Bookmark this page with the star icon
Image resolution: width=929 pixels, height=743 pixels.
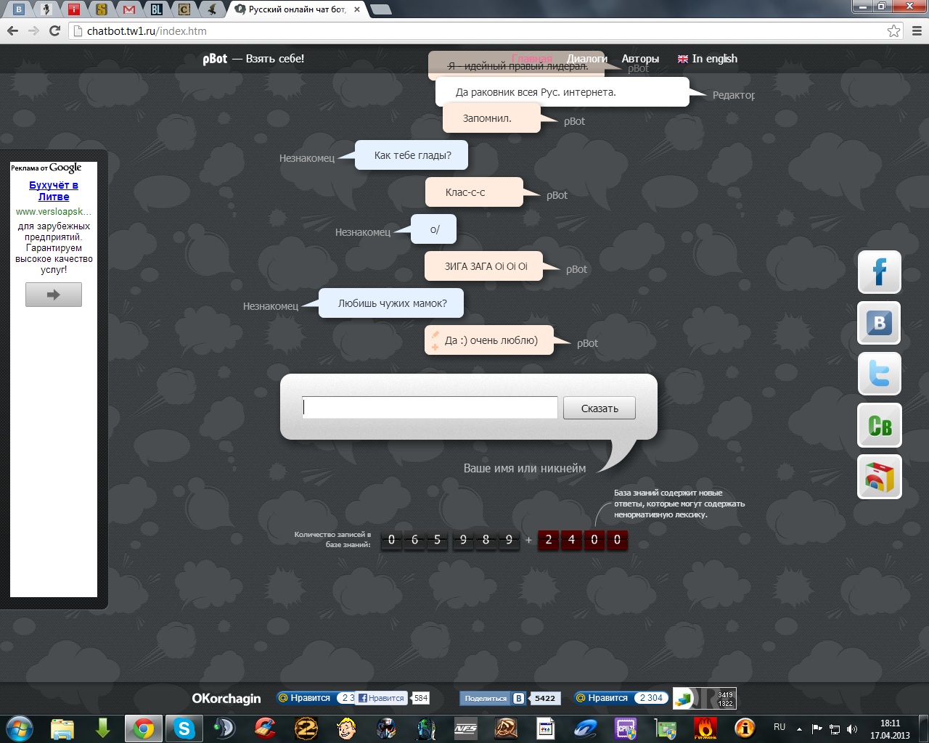pos(894,30)
